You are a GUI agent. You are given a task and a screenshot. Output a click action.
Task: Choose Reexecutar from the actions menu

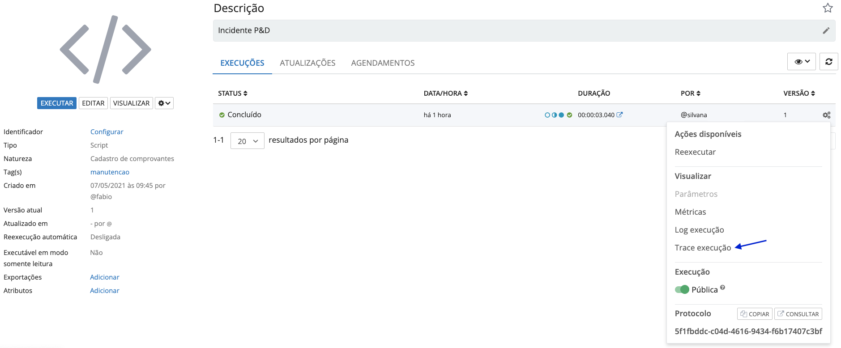pyautogui.click(x=695, y=152)
